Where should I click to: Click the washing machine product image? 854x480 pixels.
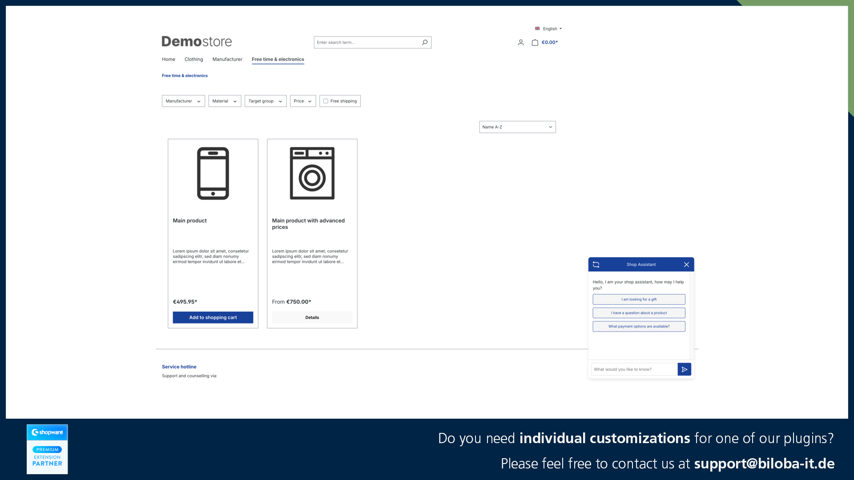[x=312, y=173]
